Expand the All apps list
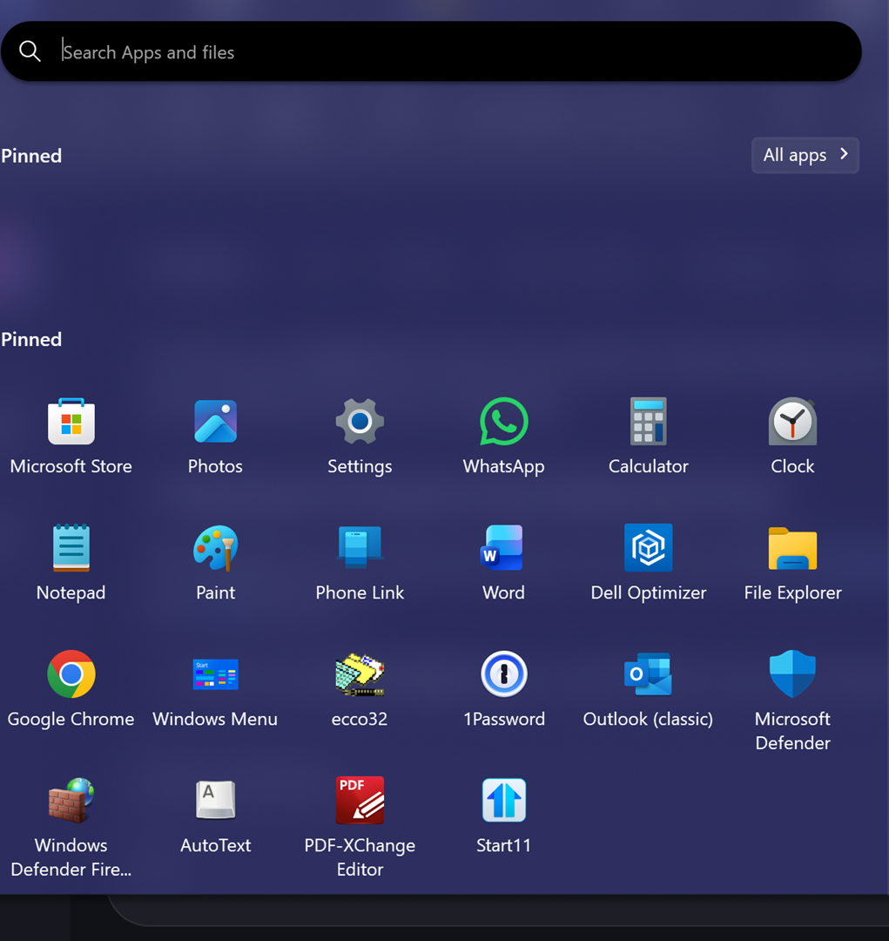Viewport: 889px width, 941px height. click(805, 155)
